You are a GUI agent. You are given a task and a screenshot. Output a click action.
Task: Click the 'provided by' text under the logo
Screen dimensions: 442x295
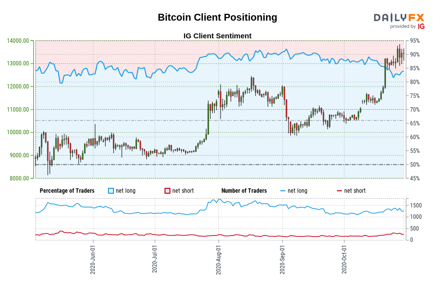coord(403,26)
